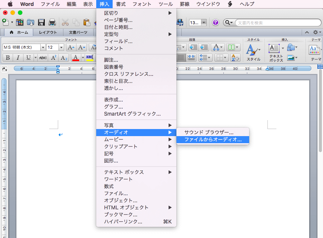
Task: Select サウンド ブラウザー... submenu item
Action: point(213,132)
